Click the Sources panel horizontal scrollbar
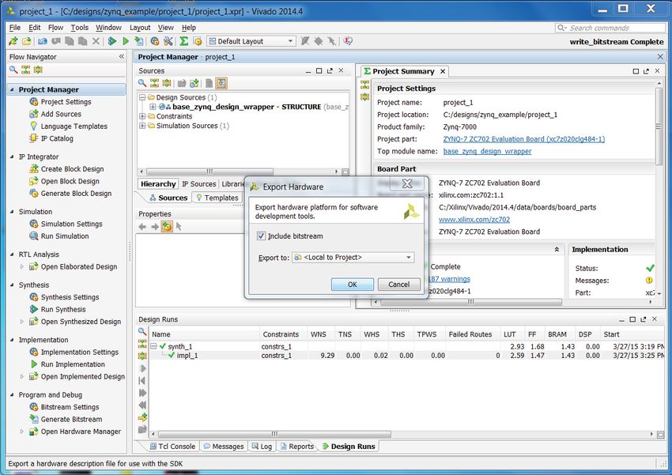 pyautogui.click(x=210, y=172)
